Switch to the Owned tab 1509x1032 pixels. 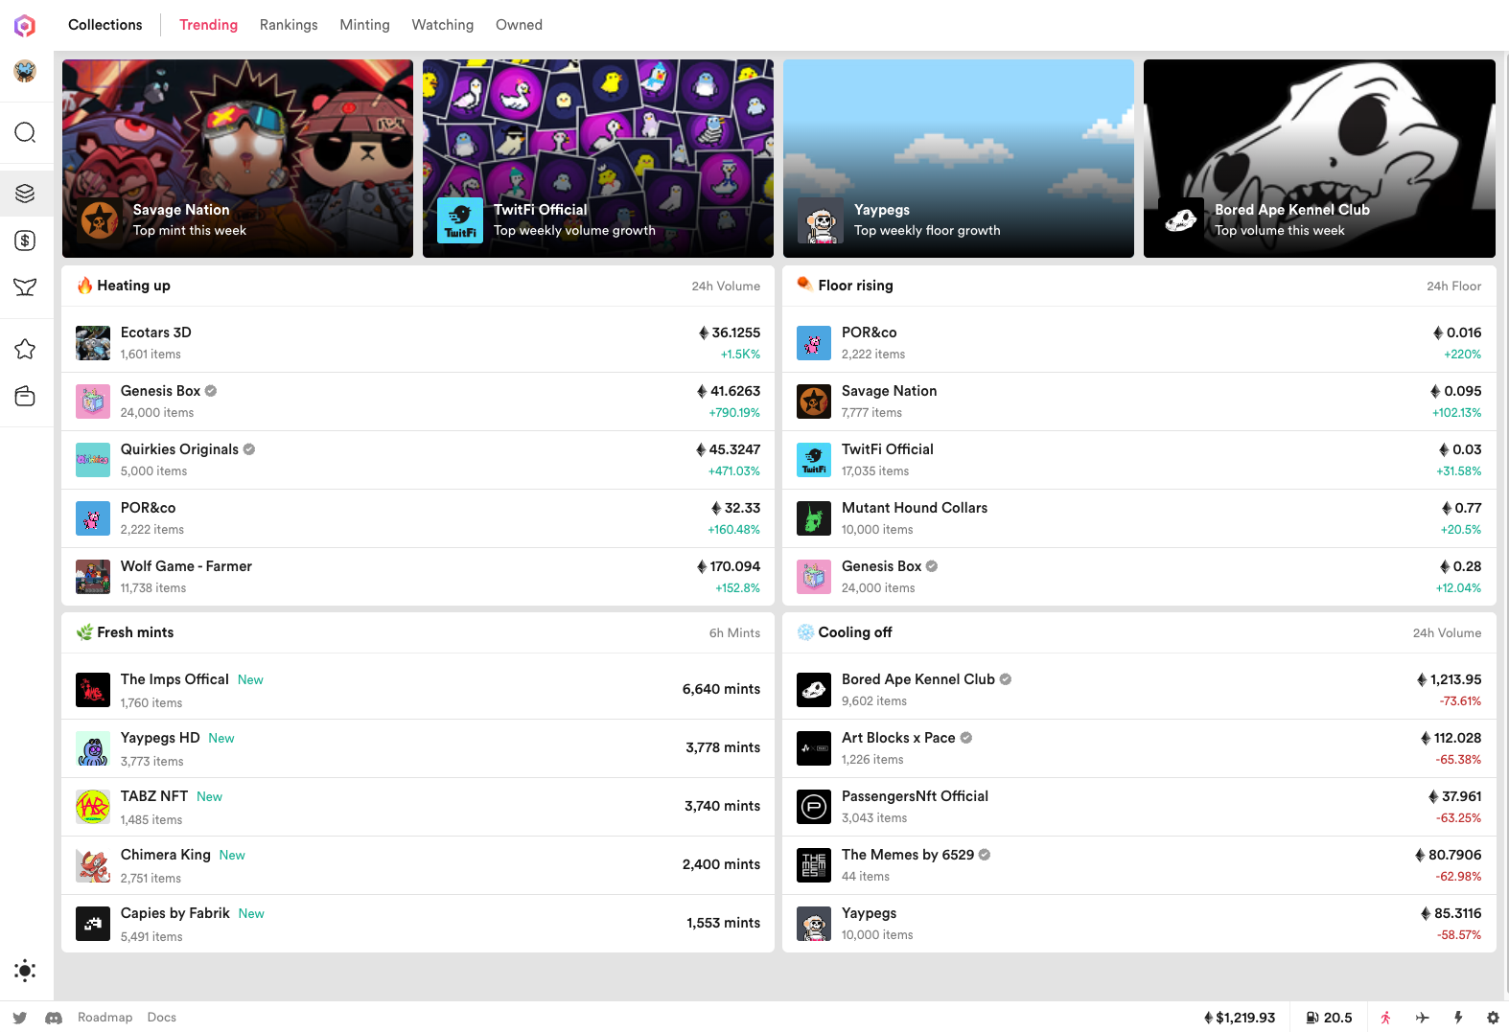[519, 25]
